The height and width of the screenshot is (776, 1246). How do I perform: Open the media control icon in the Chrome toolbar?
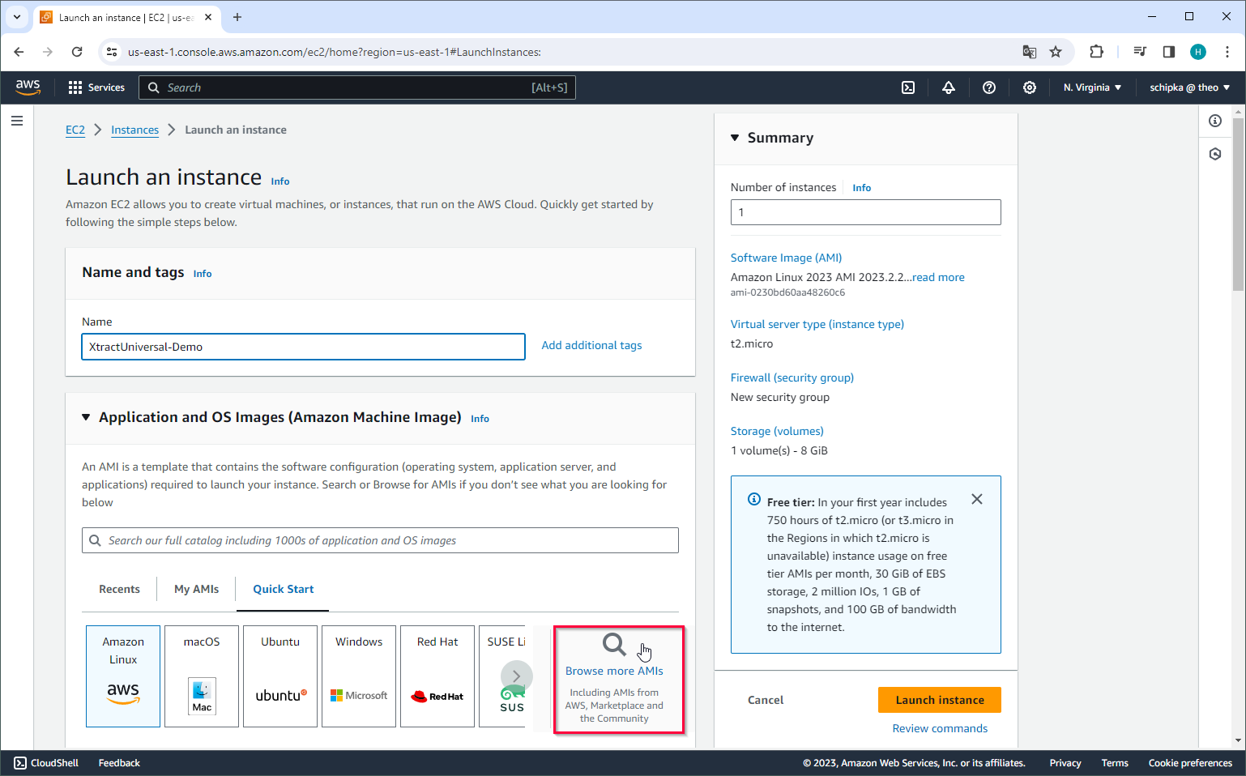[x=1140, y=52]
